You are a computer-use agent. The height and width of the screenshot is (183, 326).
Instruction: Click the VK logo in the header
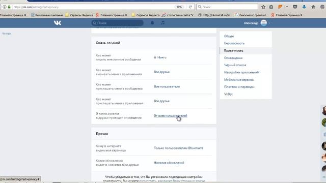point(58,23)
